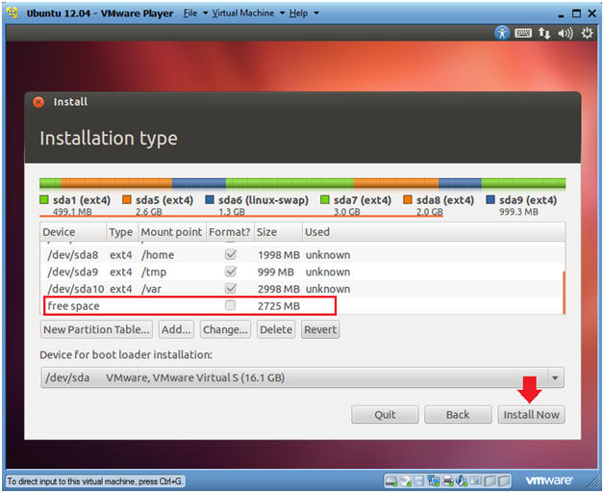The height and width of the screenshot is (493, 604).
Task: Open the Virtual Machine menu
Action: [248, 13]
